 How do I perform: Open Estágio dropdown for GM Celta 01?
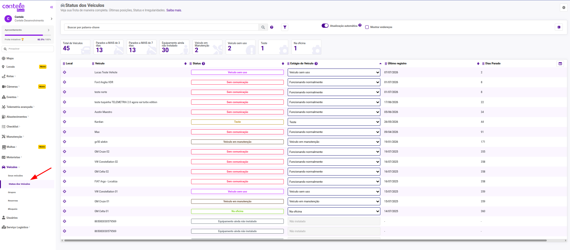(334, 212)
